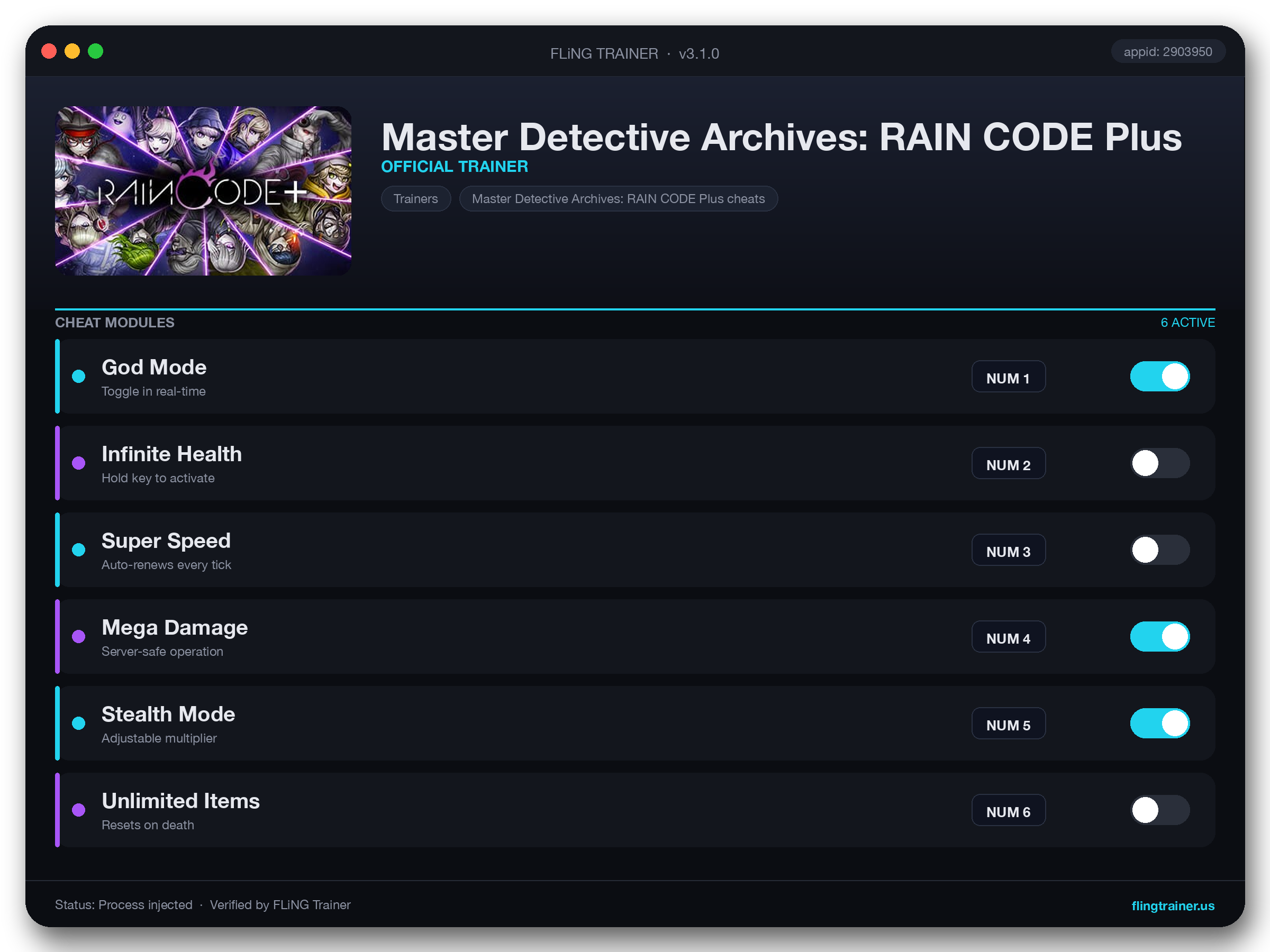Click the 'Adjustable multiplier' description
The image size is (1270, 952).
159,738
